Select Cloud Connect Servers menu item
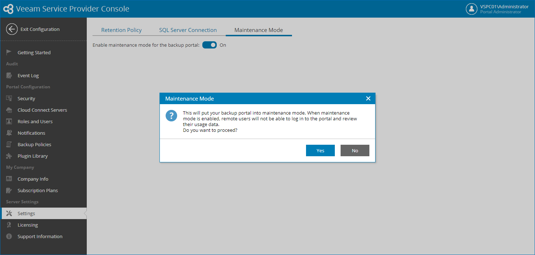Viewport: 535px width, 255px height. tap(43, 110)
